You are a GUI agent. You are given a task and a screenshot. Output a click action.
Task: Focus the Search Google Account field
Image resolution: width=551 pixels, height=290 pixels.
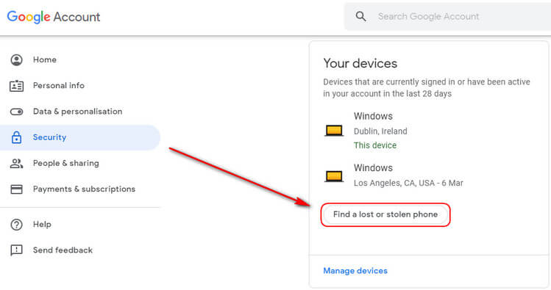tap(447, 16)
